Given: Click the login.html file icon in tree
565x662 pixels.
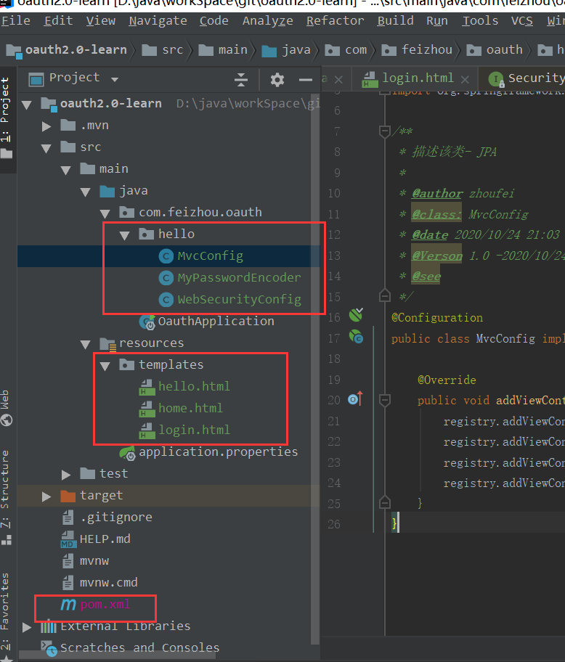Looking at the screenshot, I should (147, 430).
